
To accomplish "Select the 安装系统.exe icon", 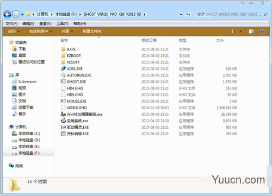I will [63, 121].
